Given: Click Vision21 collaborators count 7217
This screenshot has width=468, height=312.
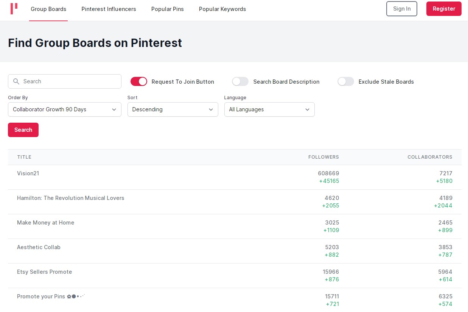Looking at the screenshot, I should 446,173.
